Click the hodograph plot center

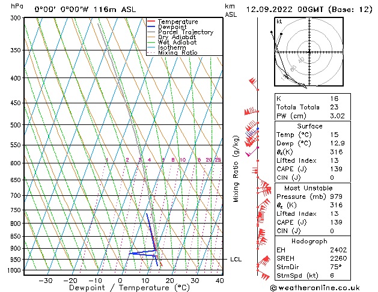click(309, 52)
